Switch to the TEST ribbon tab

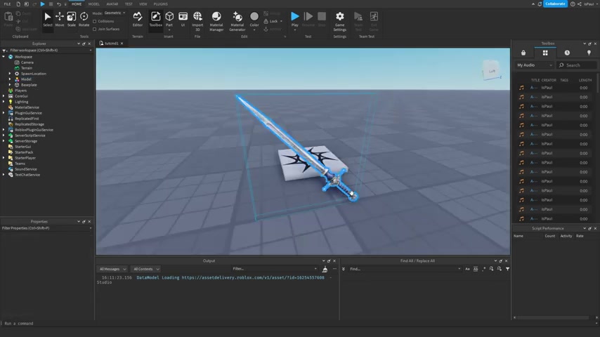(x=129, y=4)
